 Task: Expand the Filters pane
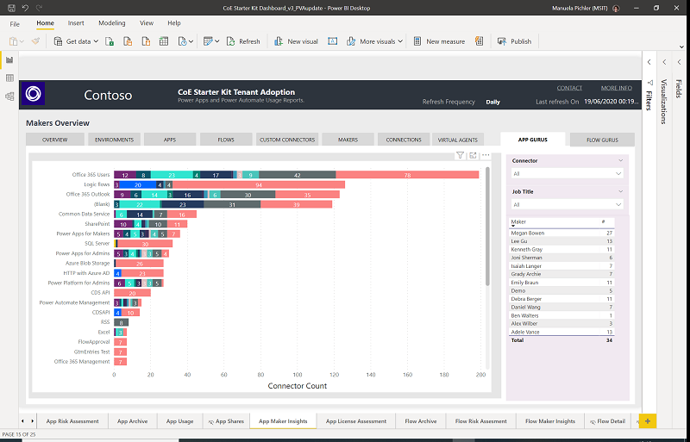[649, 62]
